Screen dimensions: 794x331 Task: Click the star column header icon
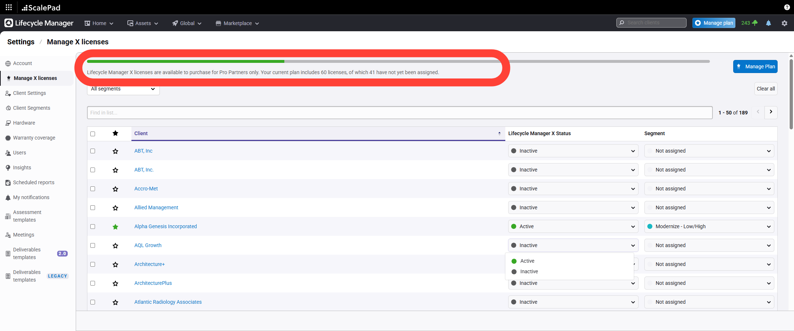tap(115, 133)
